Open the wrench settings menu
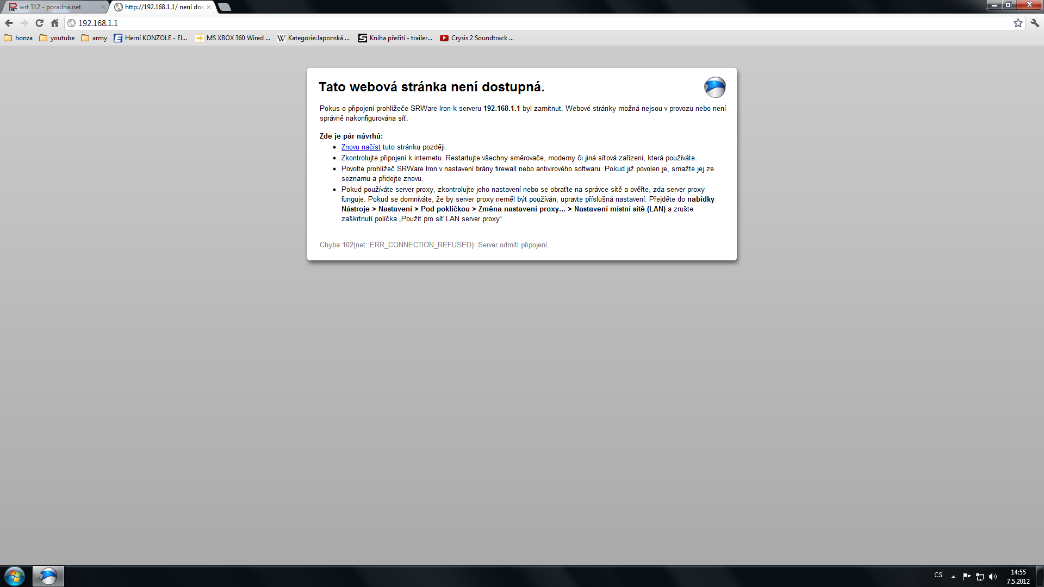 [1035, 23]
